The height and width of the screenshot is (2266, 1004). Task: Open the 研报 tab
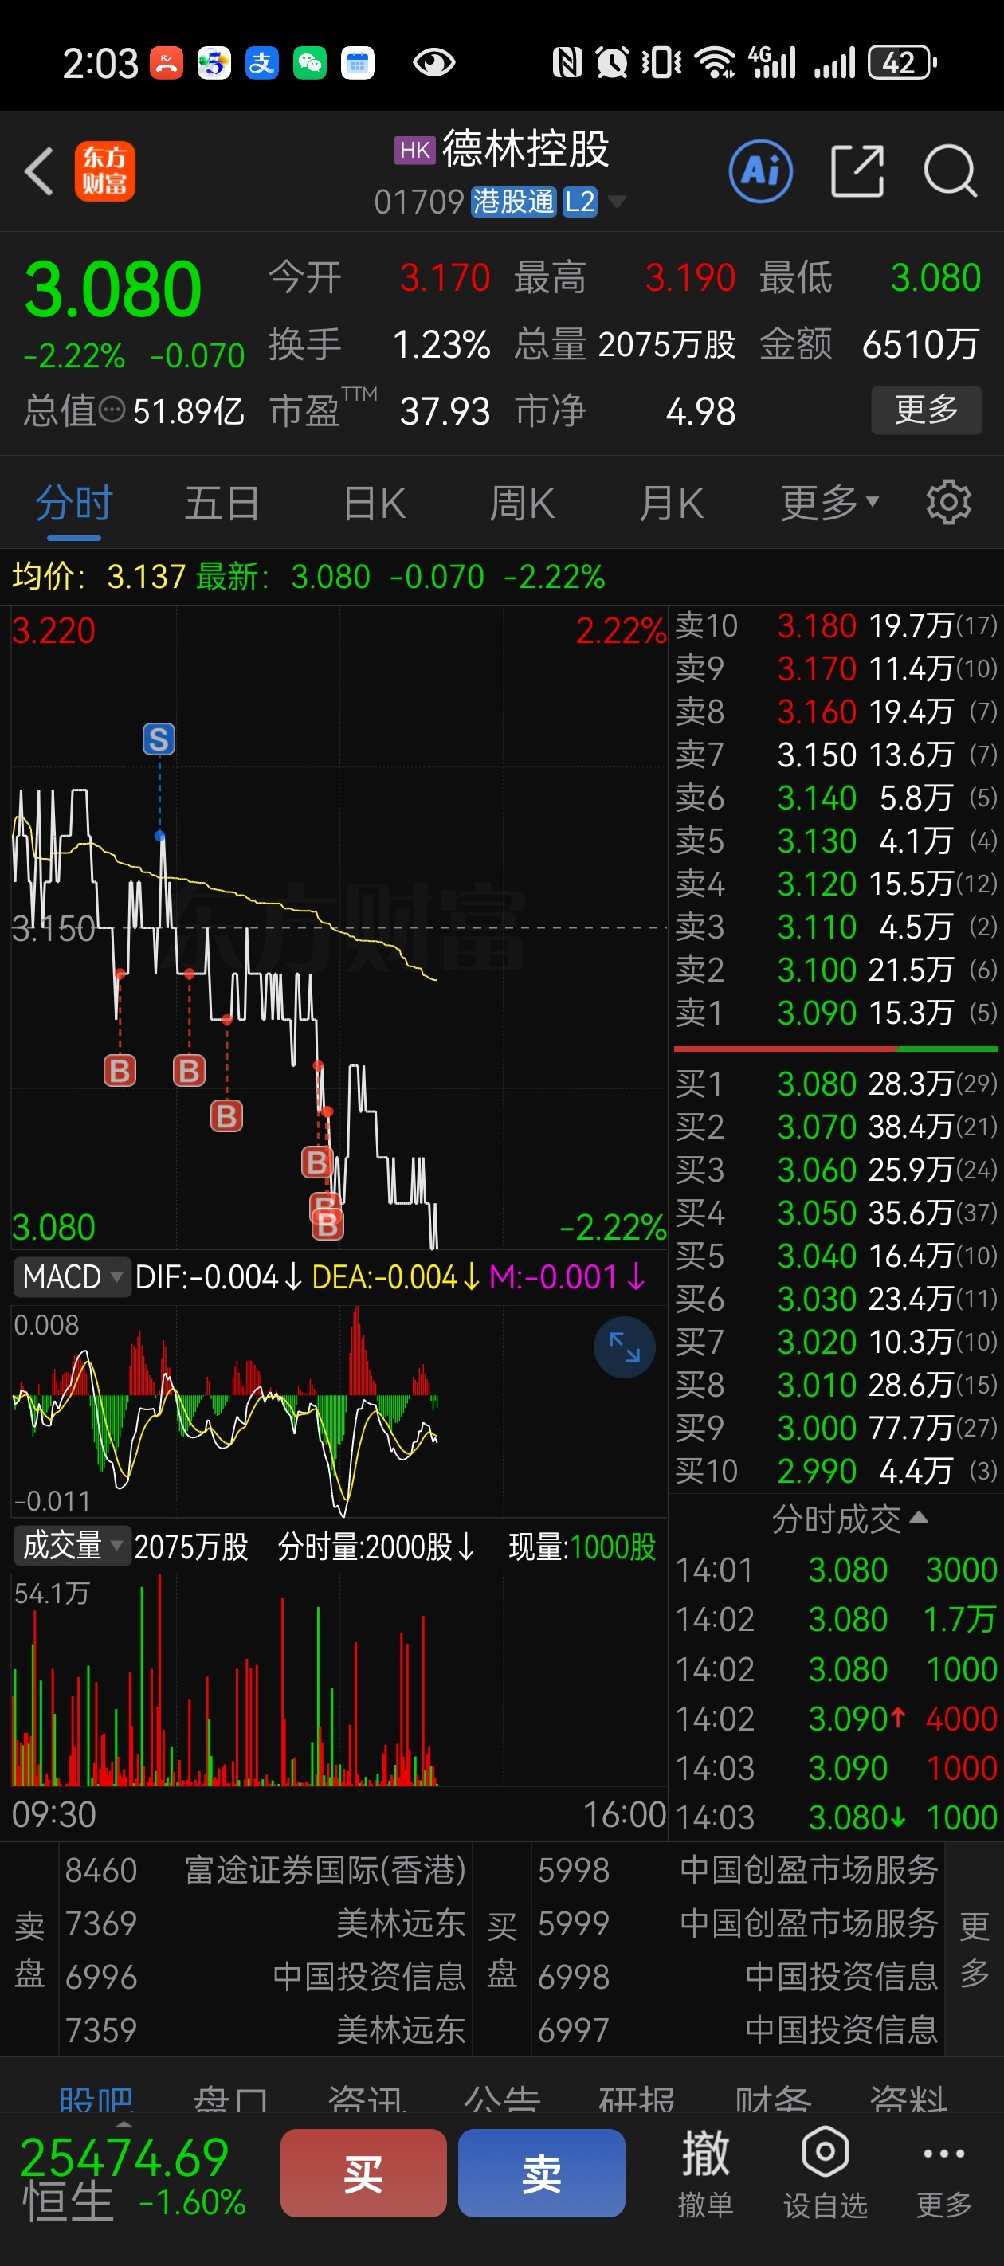(x=637, y=2098)
